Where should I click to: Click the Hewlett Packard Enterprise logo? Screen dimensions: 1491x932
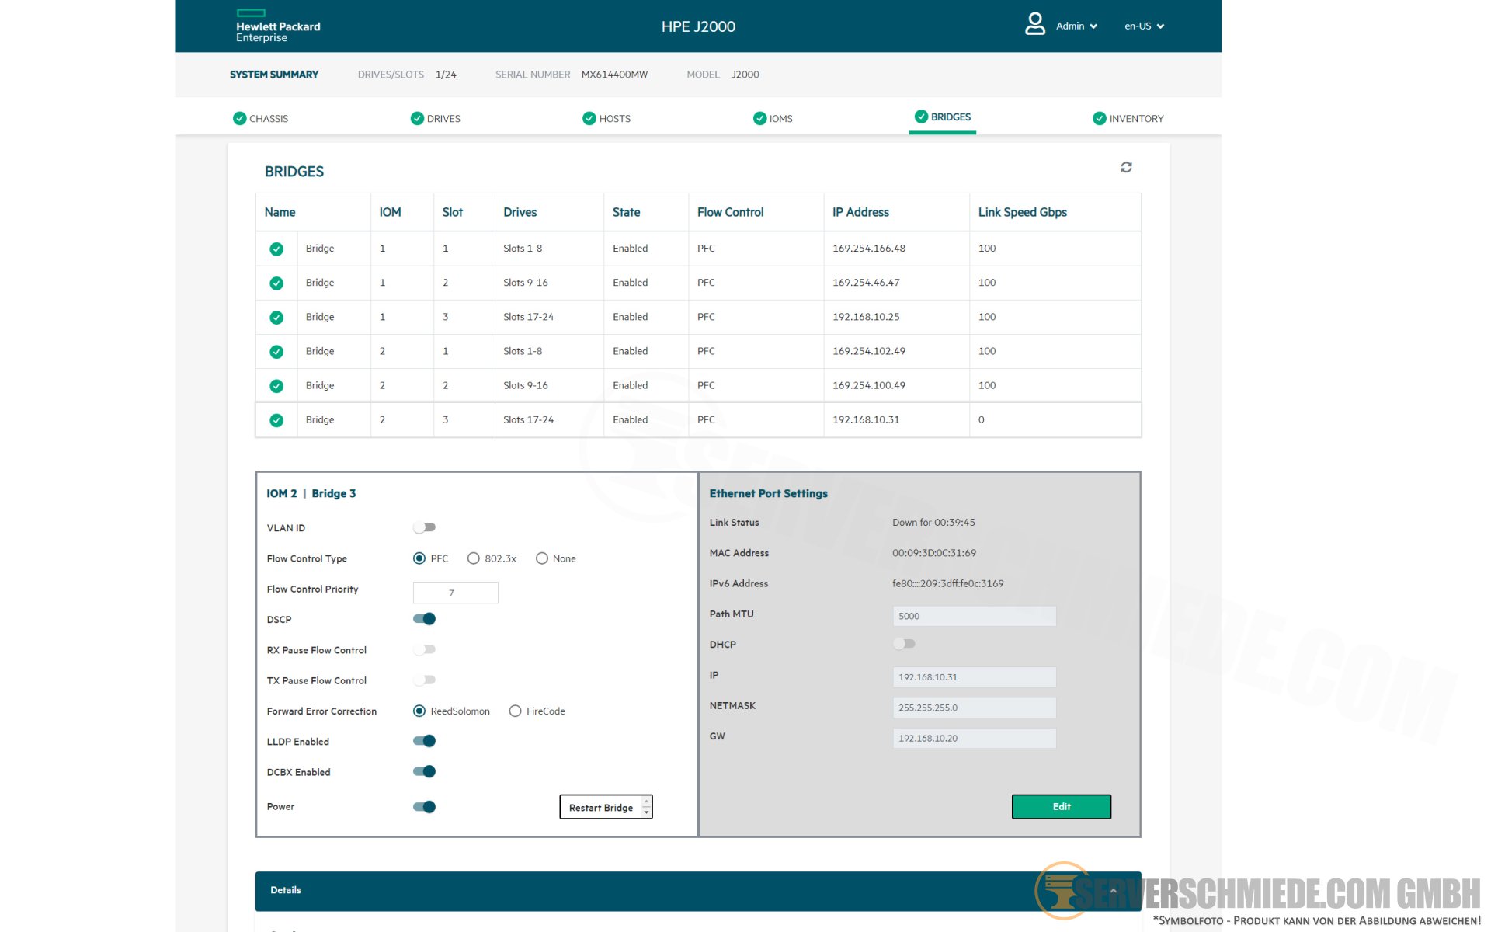[277, 26]
